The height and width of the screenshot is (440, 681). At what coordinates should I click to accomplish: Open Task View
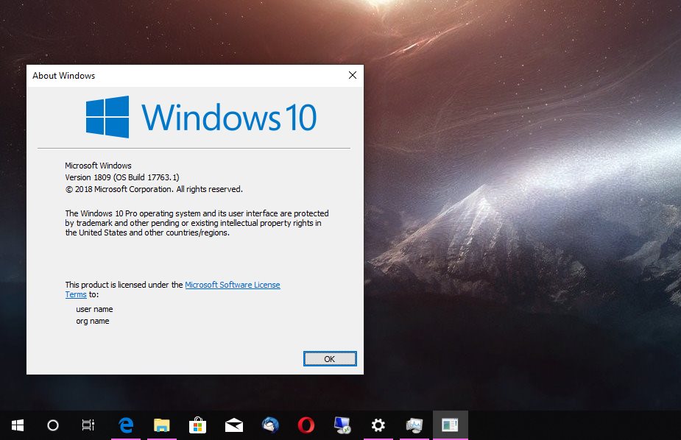(x=88, y=425)
